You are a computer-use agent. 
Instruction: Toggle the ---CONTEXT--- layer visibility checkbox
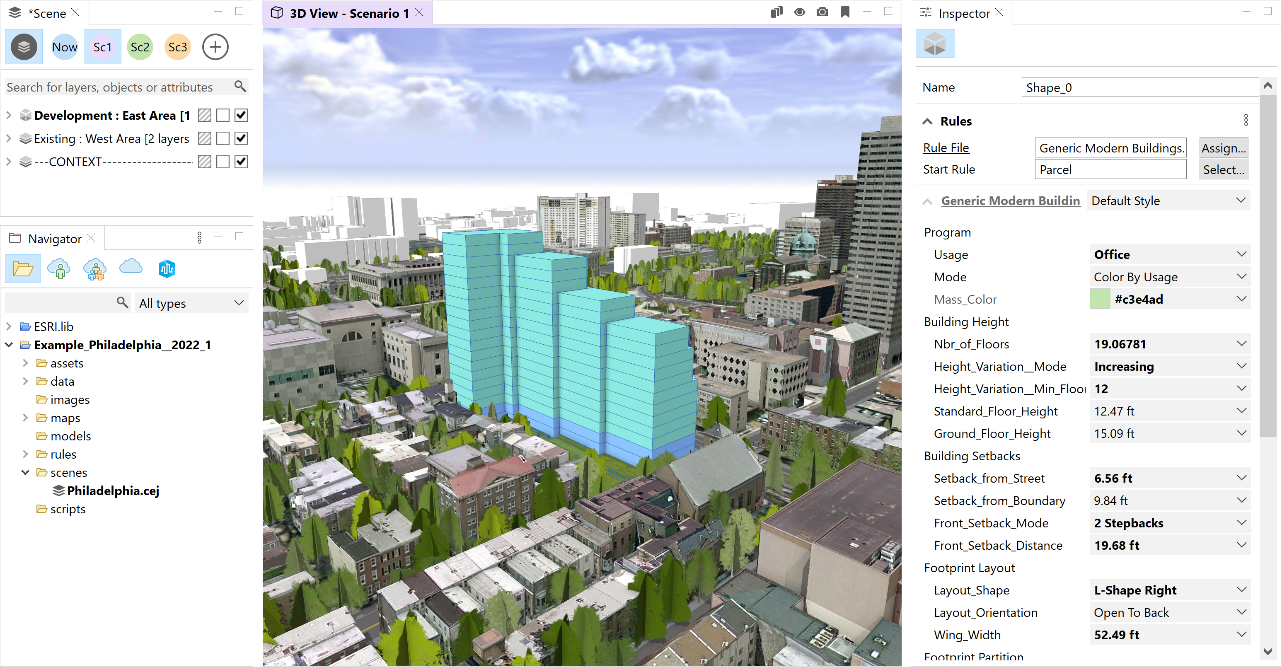242,162
